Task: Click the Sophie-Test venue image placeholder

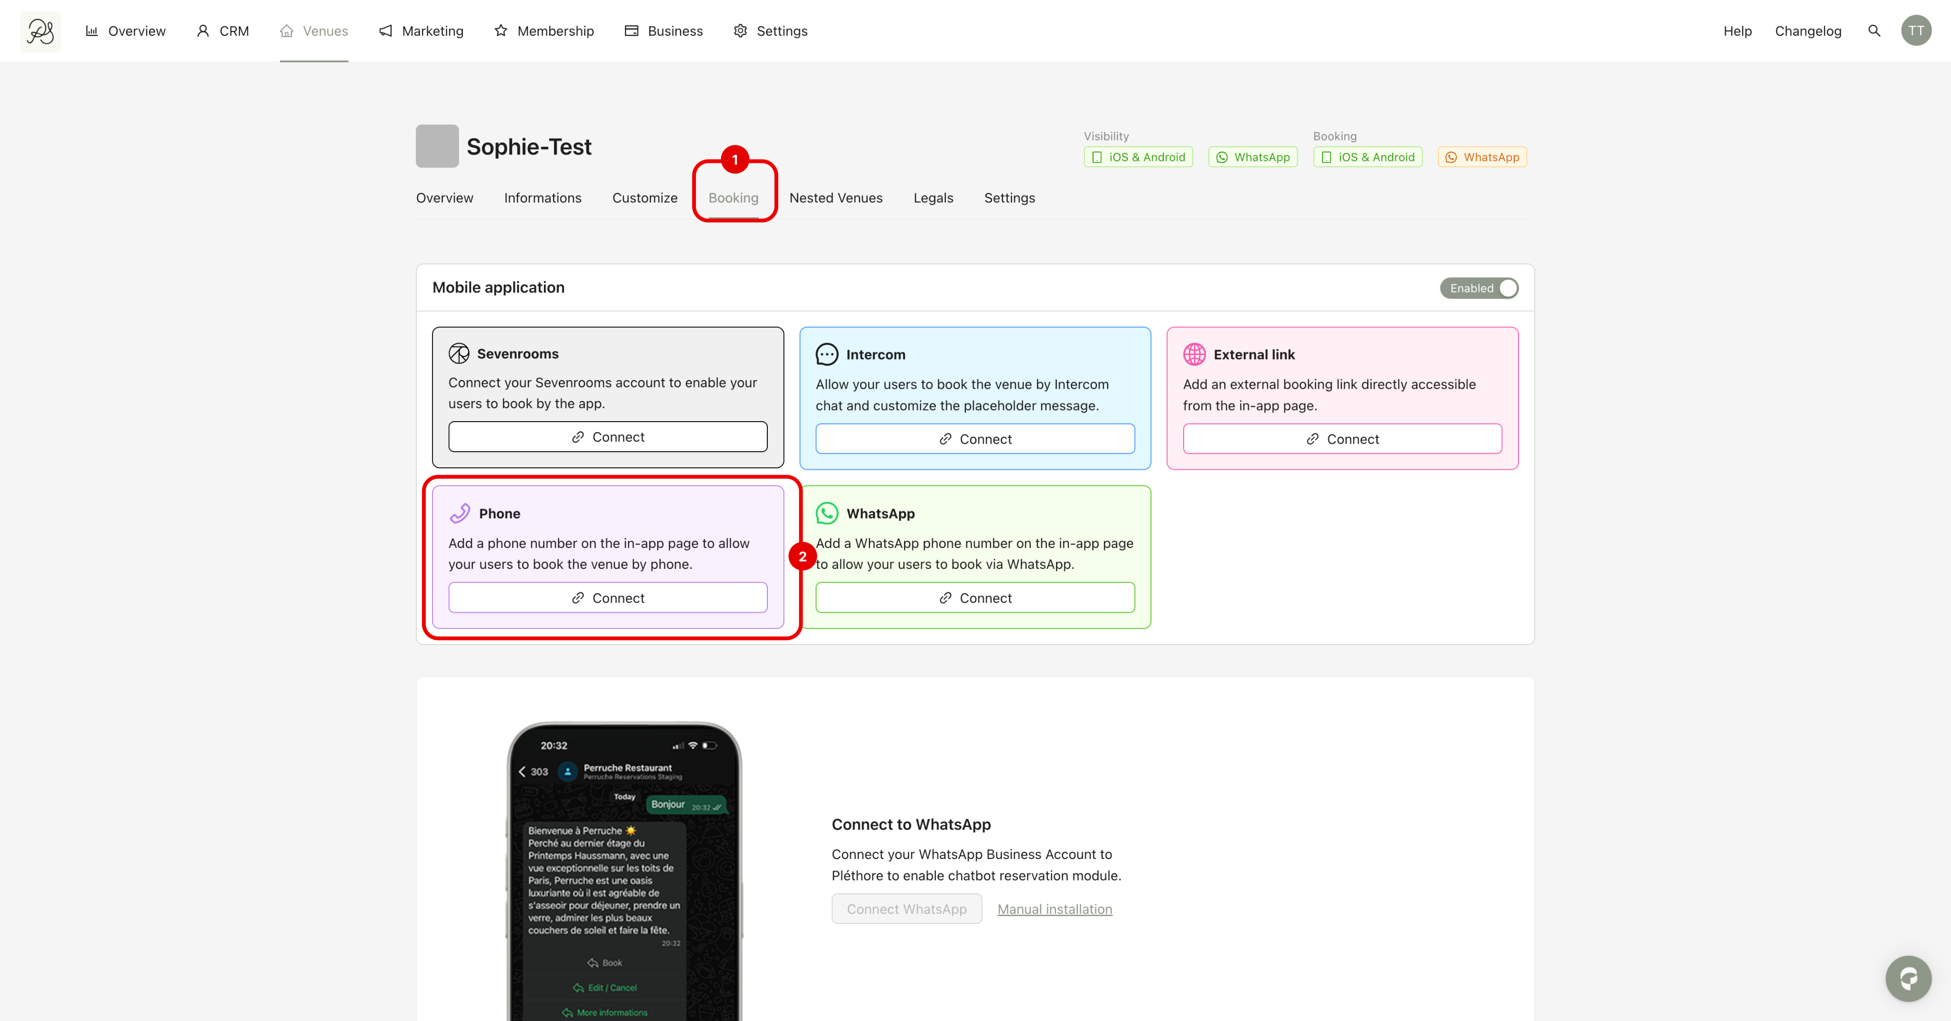Action: coord(437,146)
